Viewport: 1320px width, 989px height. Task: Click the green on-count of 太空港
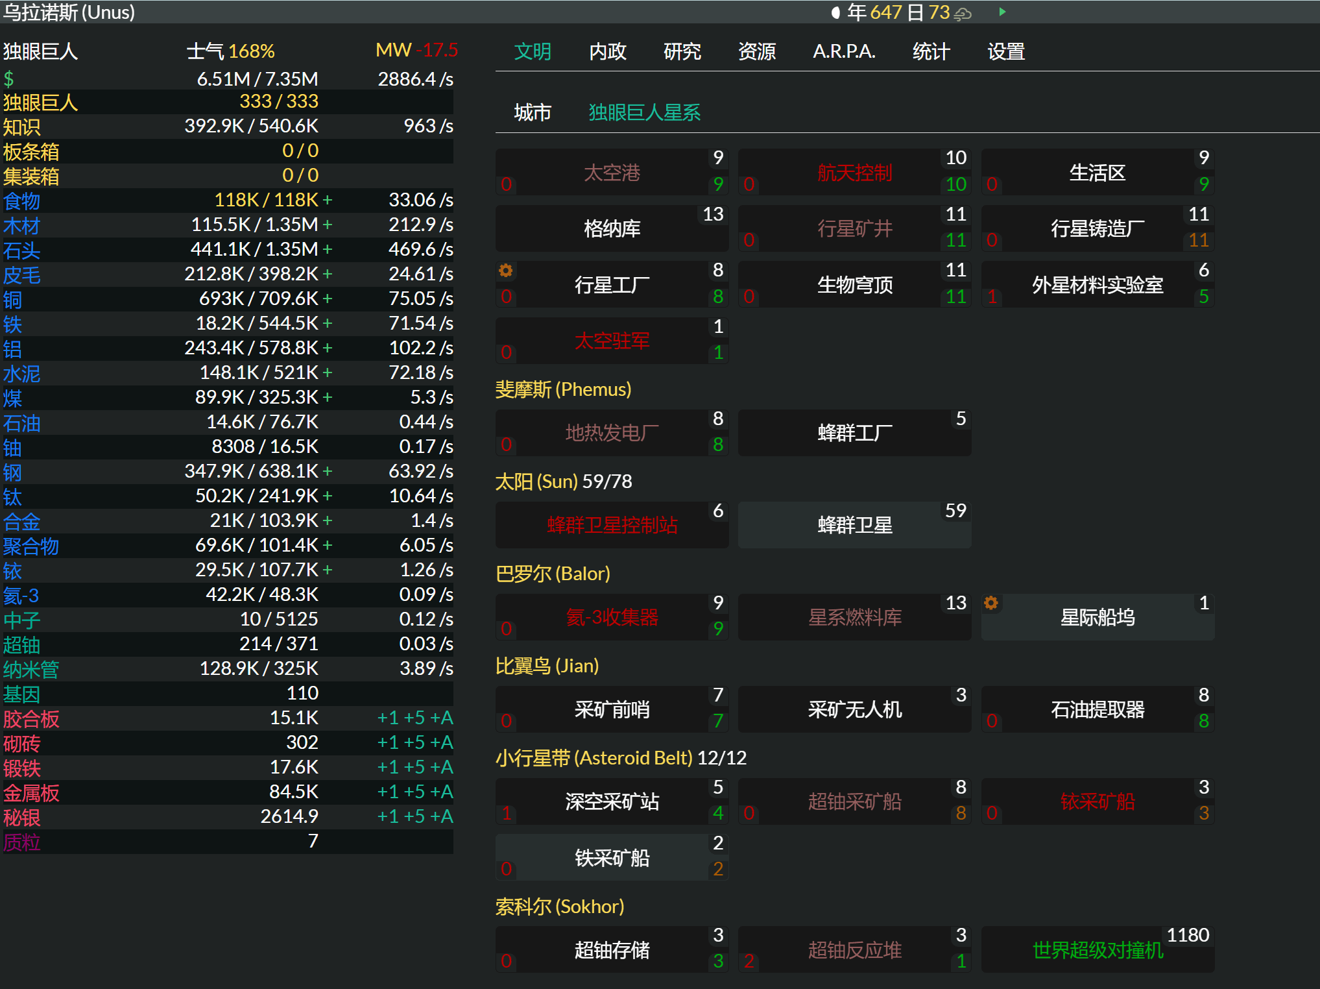[718, 184]
